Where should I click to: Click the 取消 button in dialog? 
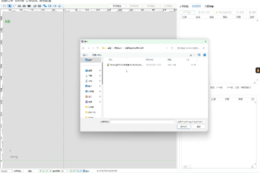(199, 127)
